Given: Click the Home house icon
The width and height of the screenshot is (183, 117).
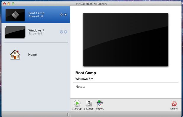Looking at the screenshot, I should tap(15, 55).
